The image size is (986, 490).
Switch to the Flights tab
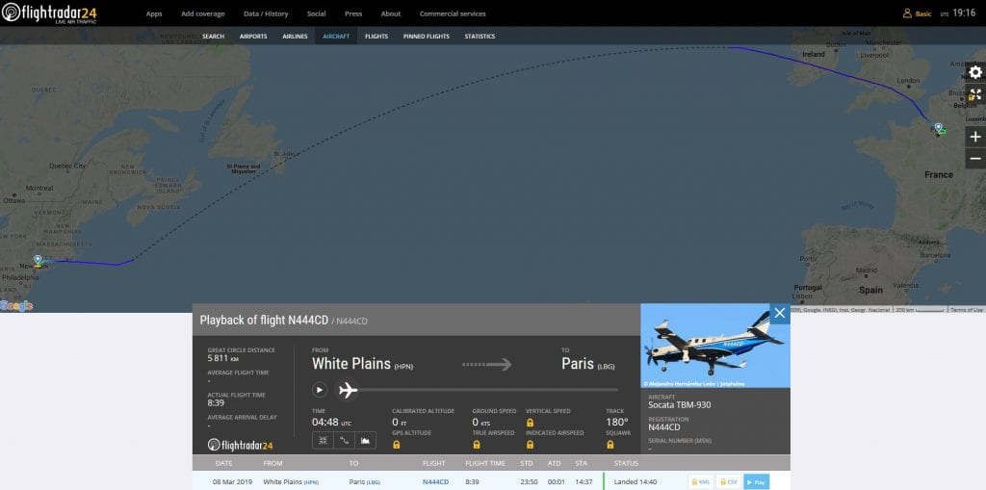(x=376, y=37)
